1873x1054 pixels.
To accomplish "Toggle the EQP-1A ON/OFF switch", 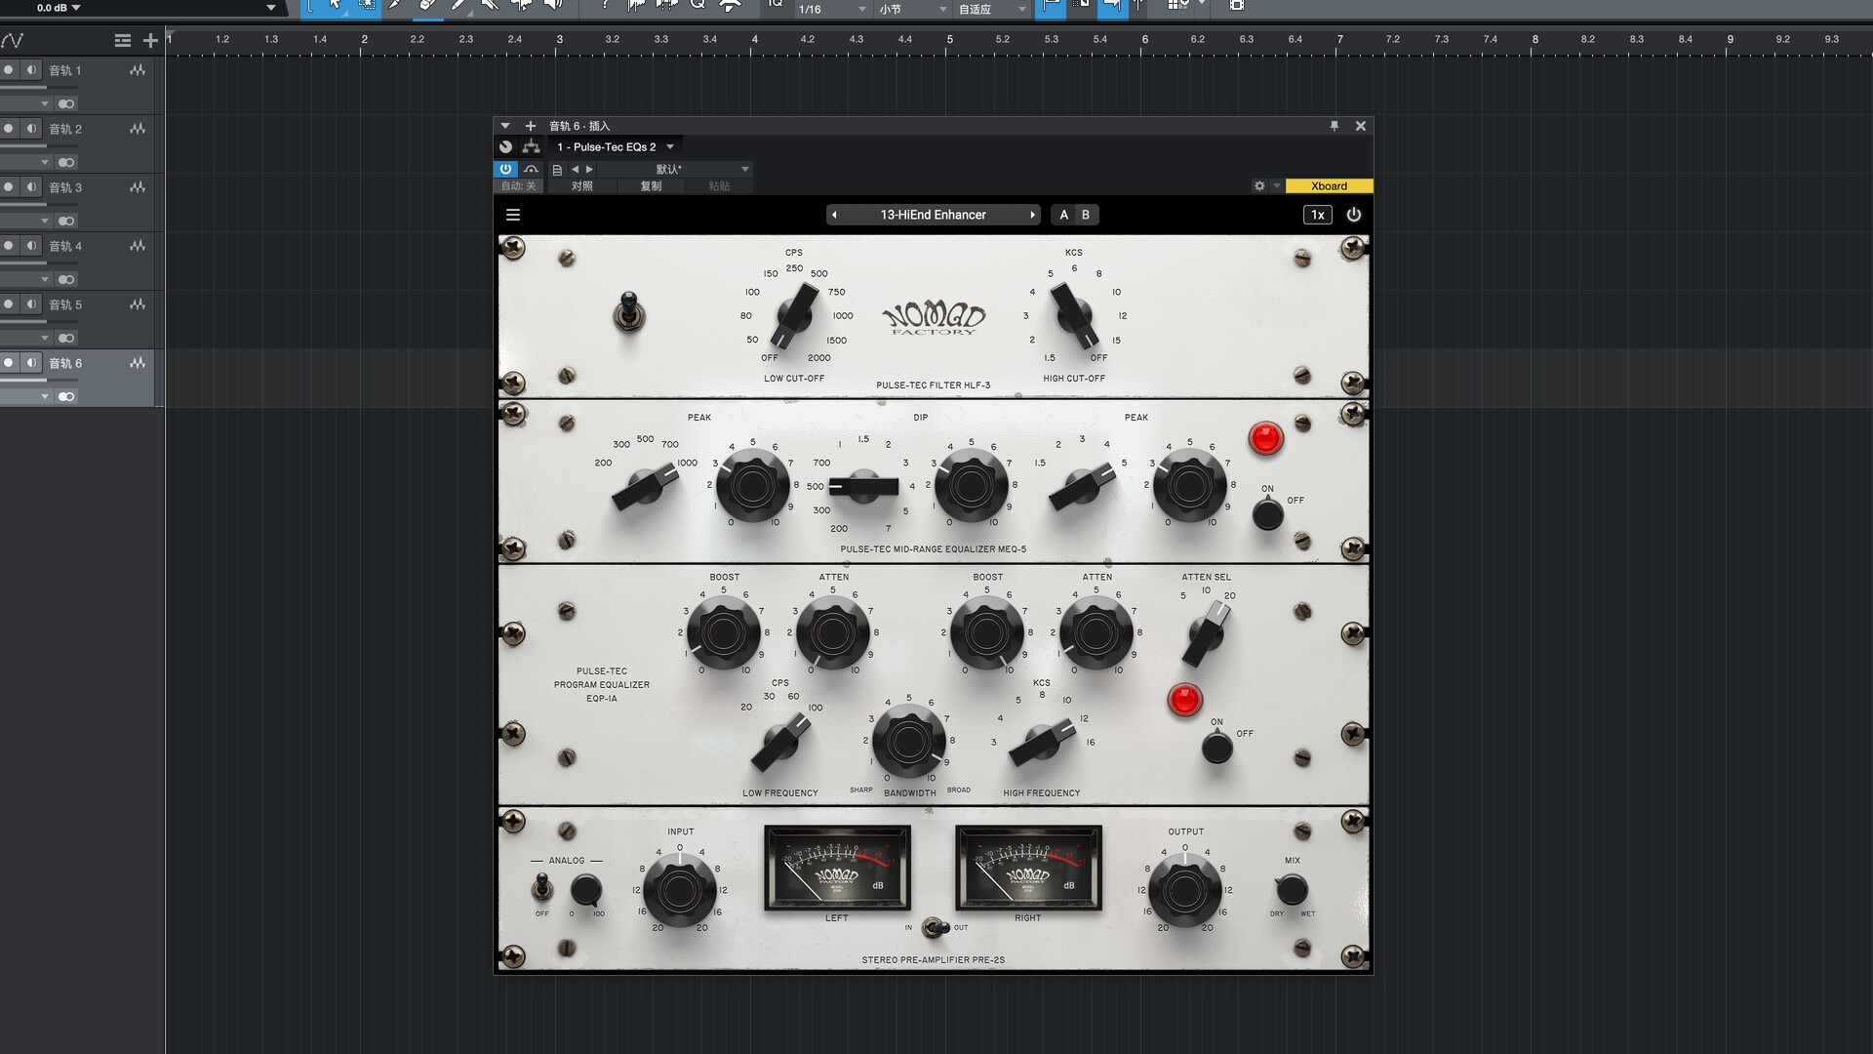I will click(x=1216, y=748).
